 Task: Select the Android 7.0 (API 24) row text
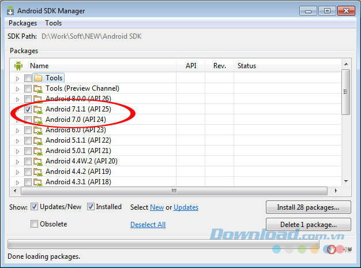(x=76, y=120)
